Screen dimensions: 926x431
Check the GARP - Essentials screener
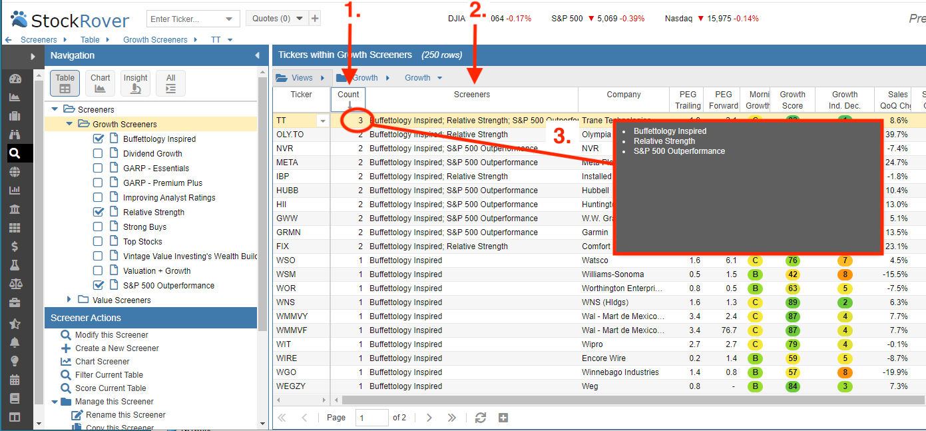pyautogui.click(x=99, y=168)
